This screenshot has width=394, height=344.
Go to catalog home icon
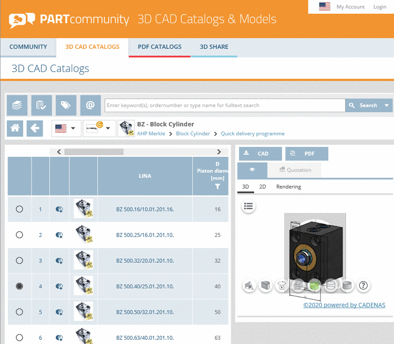15,128
